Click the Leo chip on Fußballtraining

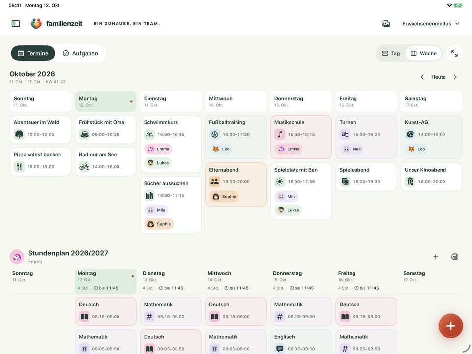[221, 149]
